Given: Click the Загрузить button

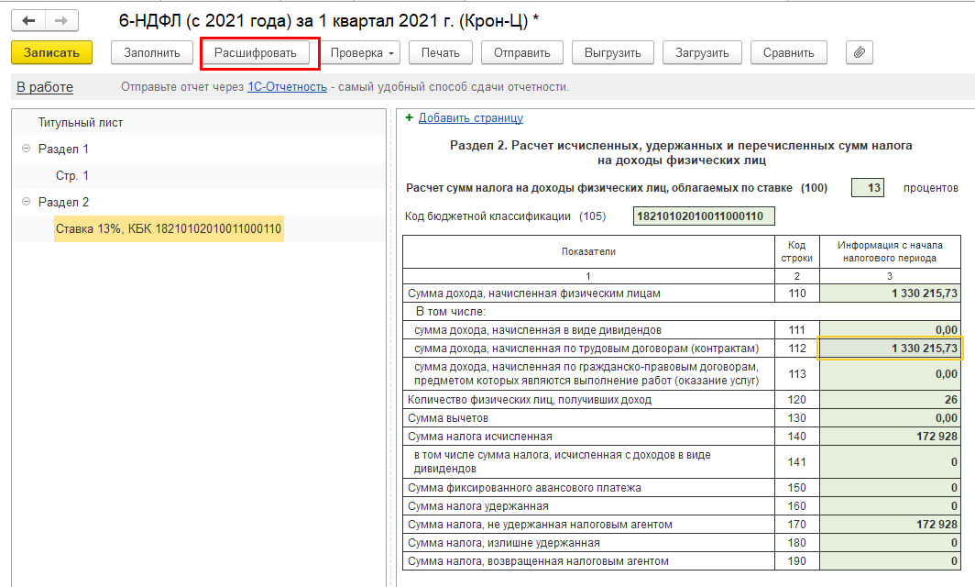Looking at the screenshot, I should tap(702, 53).
